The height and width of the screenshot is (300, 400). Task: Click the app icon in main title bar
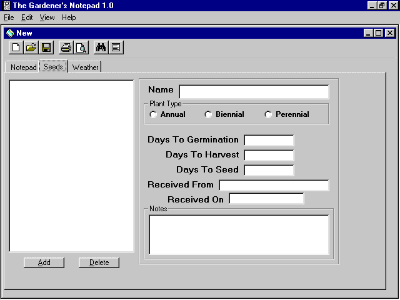tap(6, 6)
